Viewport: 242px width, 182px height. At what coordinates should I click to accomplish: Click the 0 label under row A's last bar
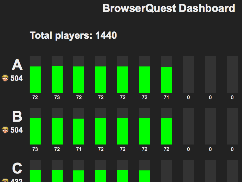[232, 97]
